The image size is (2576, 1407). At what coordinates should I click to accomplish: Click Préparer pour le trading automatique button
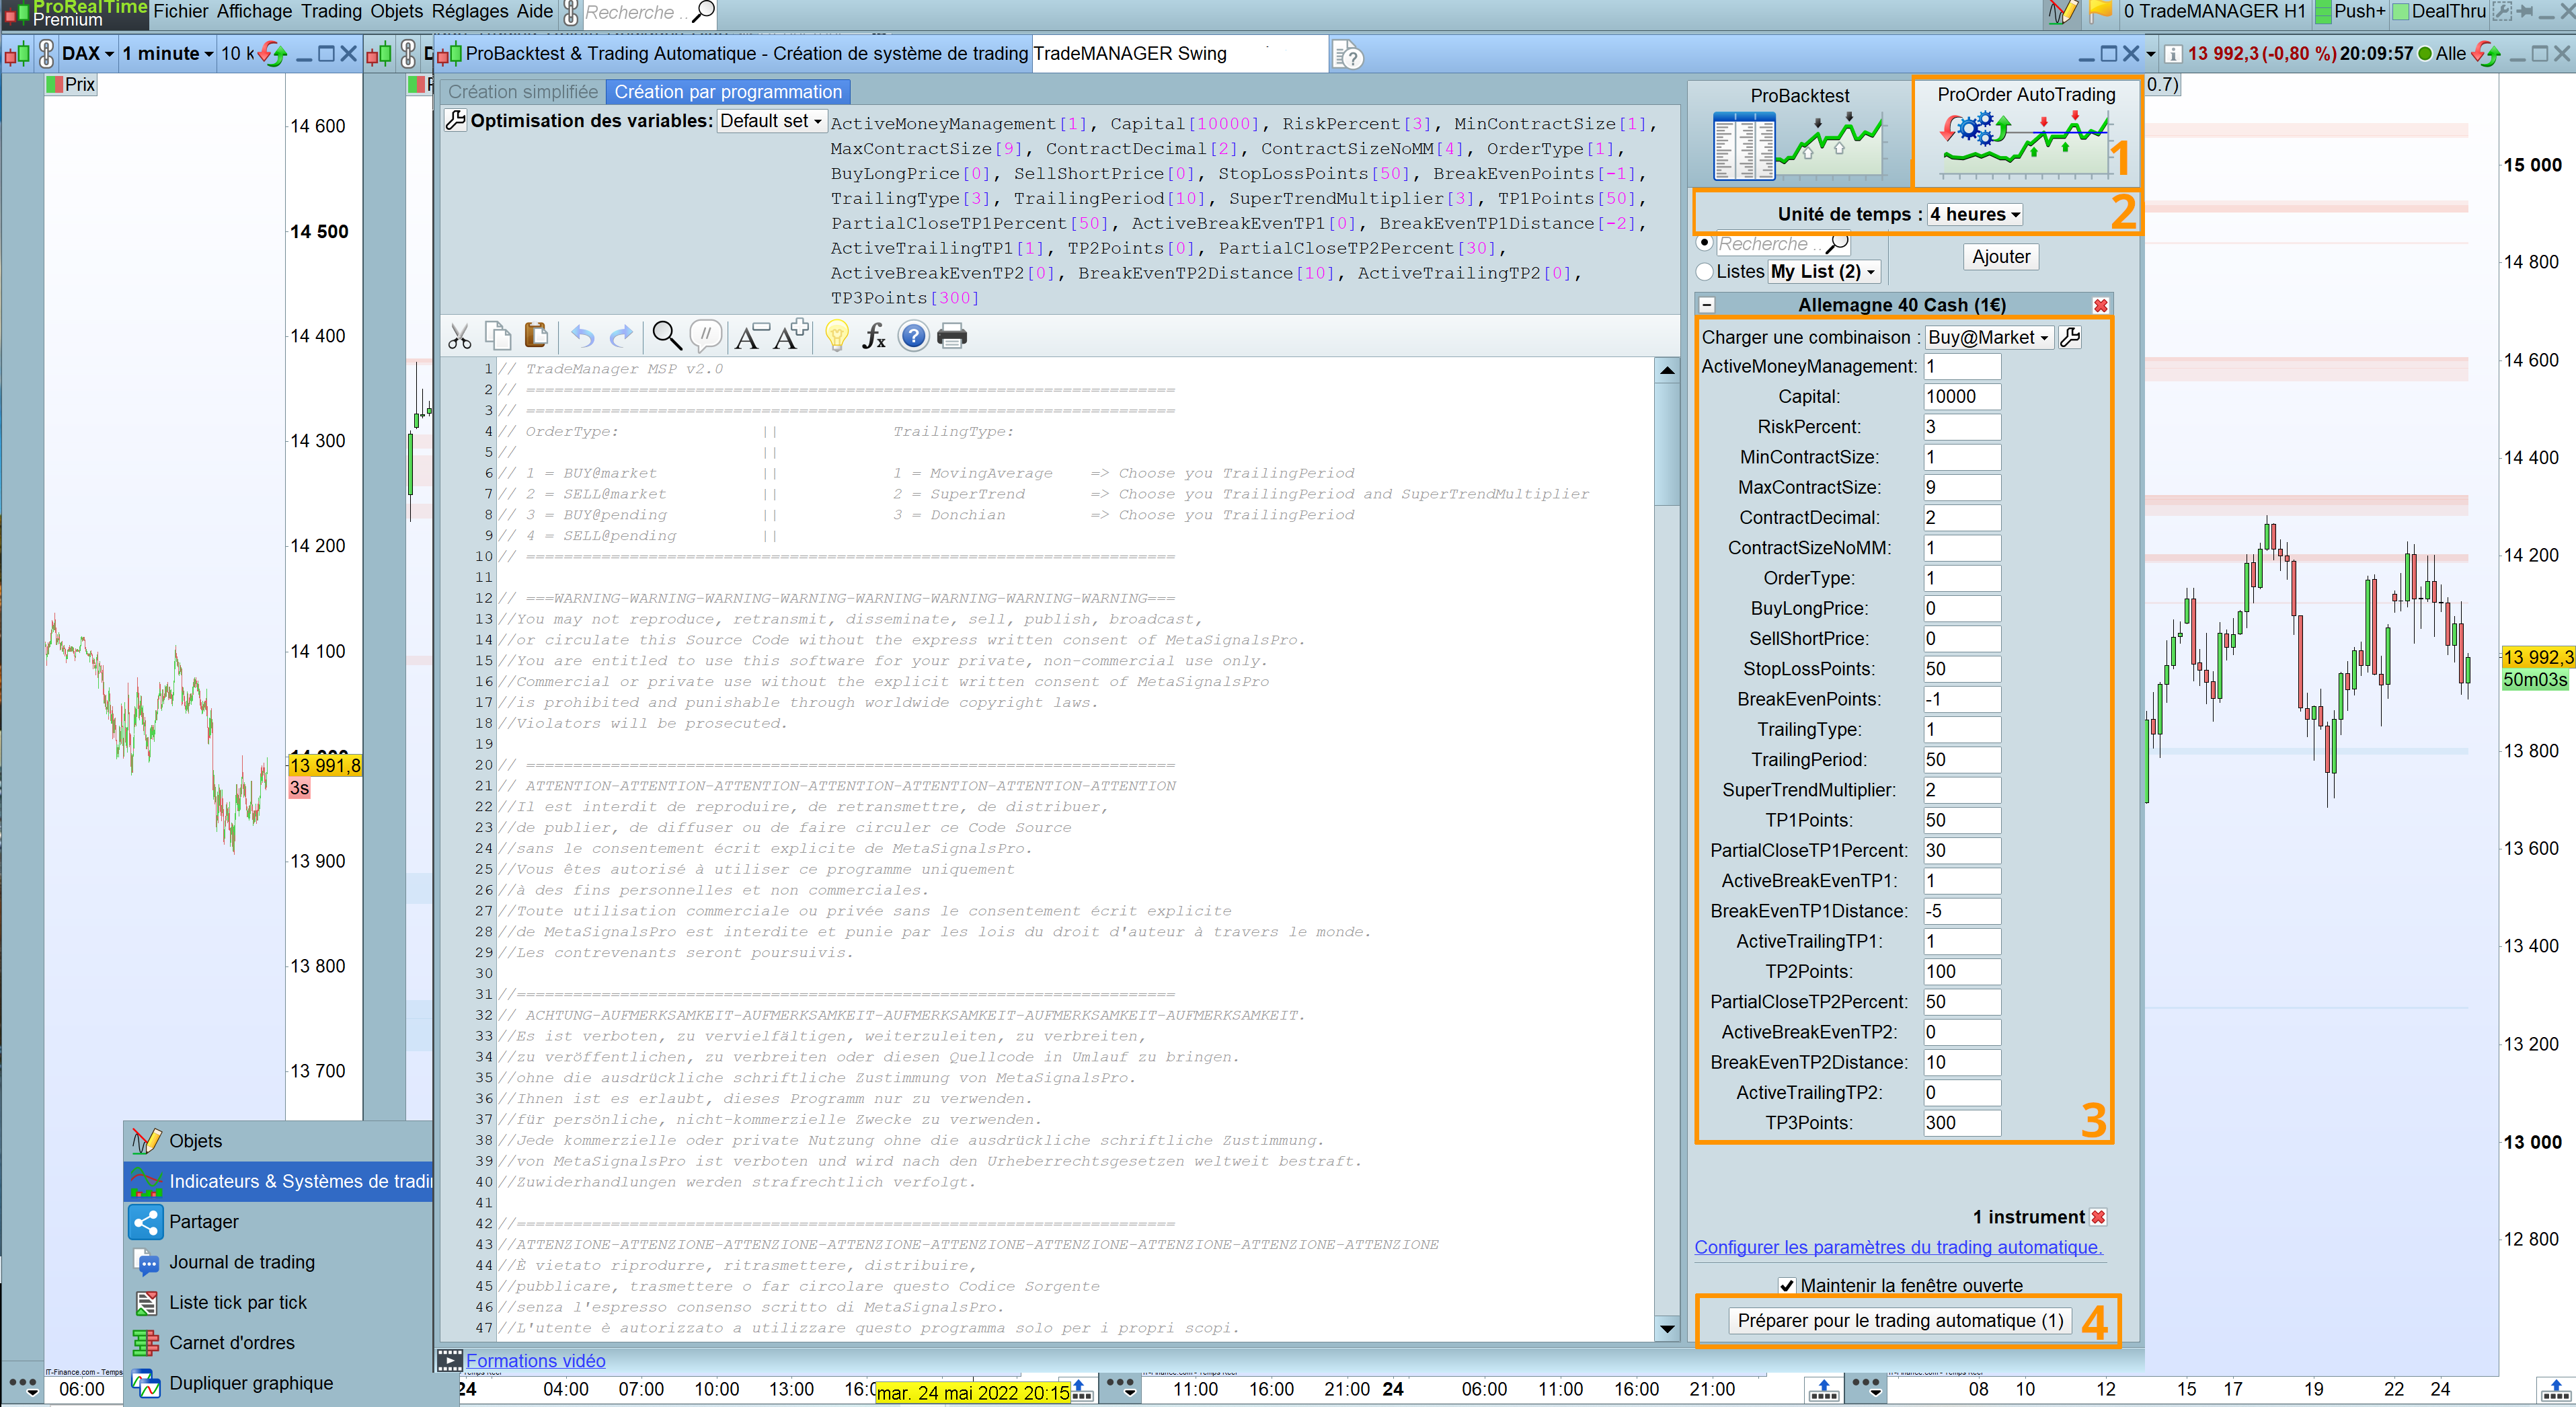[x=1900, y=1322]
